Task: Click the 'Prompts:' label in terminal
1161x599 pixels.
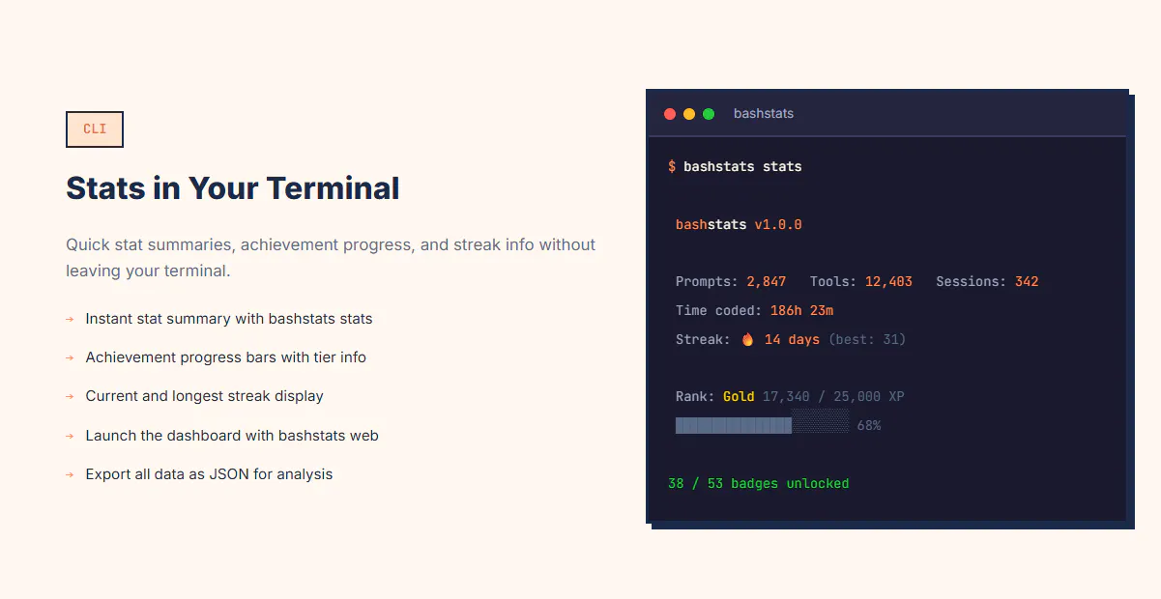Action: [707, 281]
